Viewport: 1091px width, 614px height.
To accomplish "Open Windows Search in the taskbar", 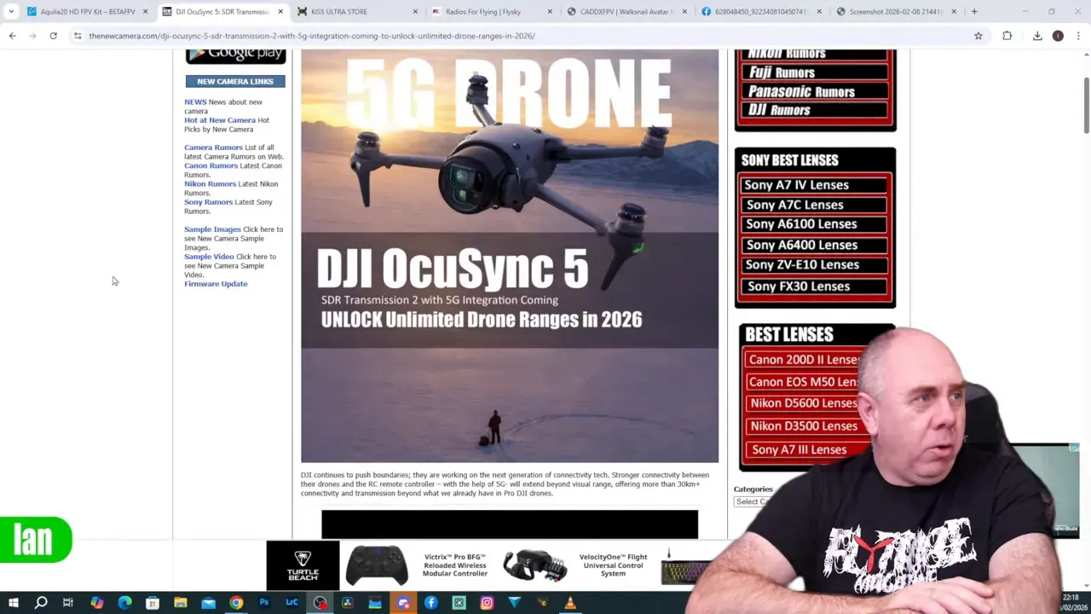I will coord(39,603).
